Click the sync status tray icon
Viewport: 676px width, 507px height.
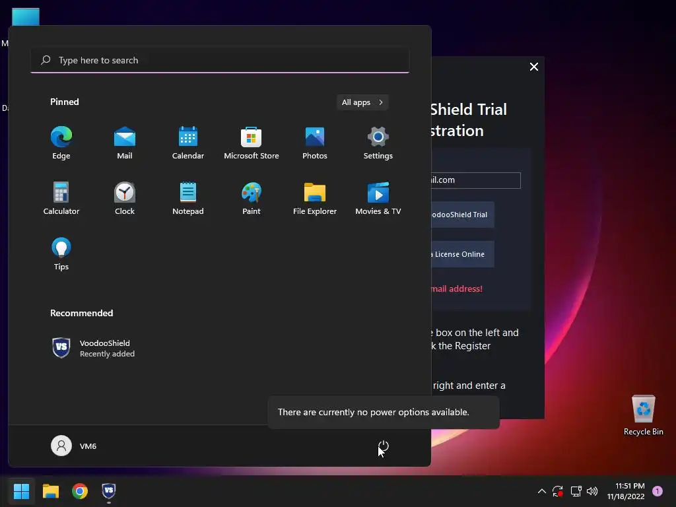pos(558,491)
